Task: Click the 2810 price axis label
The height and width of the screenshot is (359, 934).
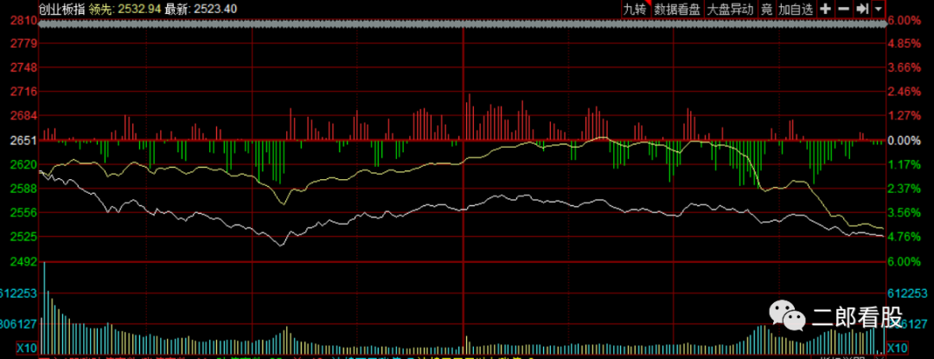Action: 25,20
